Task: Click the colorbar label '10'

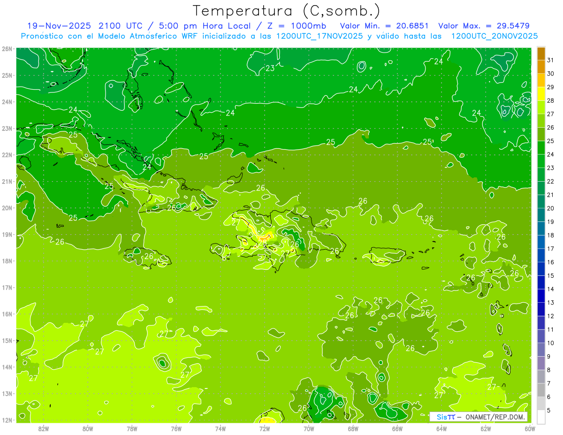Action: click(x=551, y=343)
